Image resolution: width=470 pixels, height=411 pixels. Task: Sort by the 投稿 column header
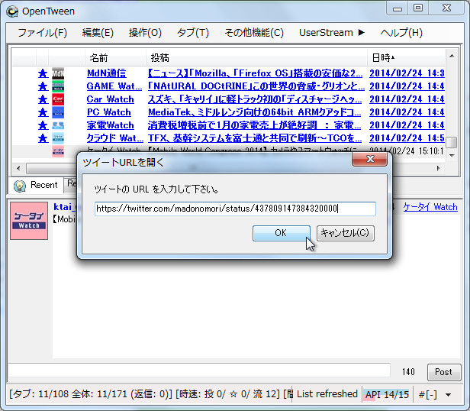(256, 57)
